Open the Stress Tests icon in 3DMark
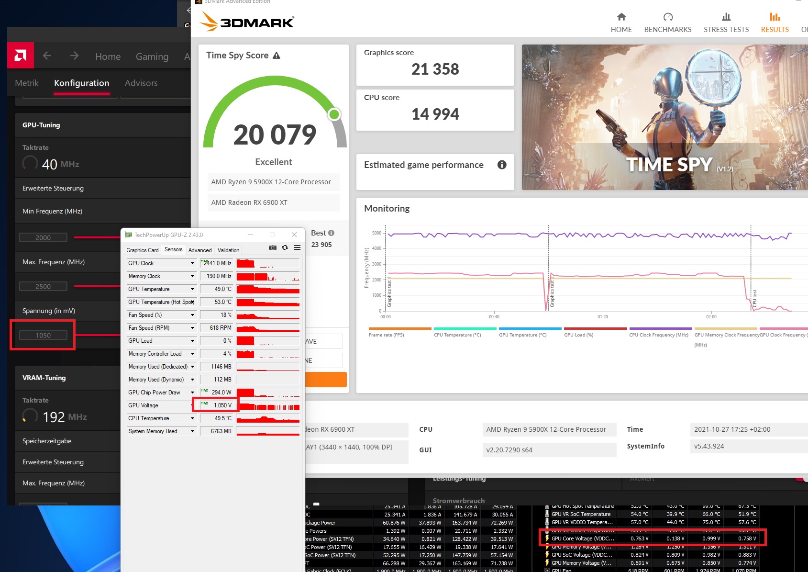Image resolution: width=808 pixels, height=572 pixels. coord(726,17)
